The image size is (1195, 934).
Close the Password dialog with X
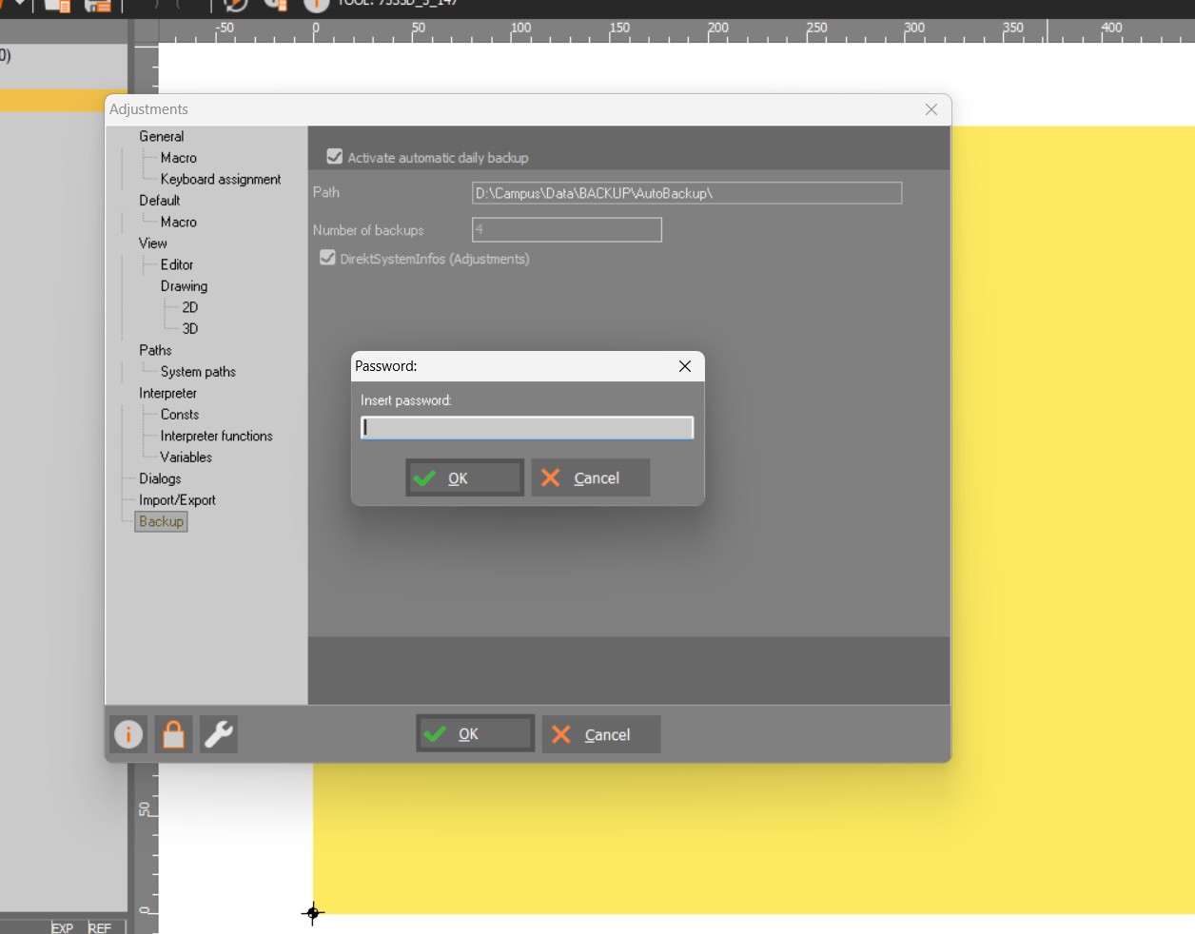[x=685, y=366]
